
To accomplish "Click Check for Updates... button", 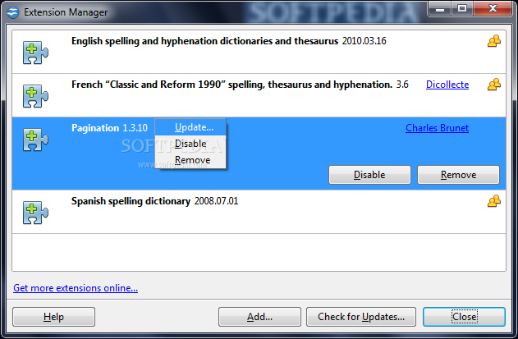I will 361,317.
